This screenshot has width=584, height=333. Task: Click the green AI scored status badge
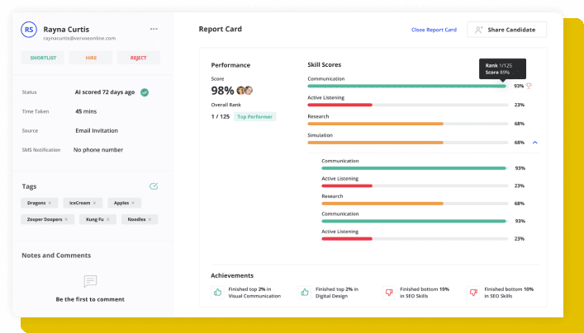click(145, 92)
